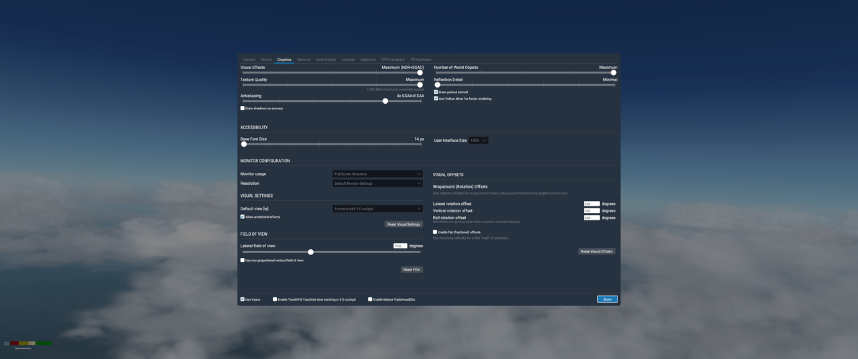The image size is (858, 359).
Task: Click the Lateral rotation offset field
Action: click(591, 204)
